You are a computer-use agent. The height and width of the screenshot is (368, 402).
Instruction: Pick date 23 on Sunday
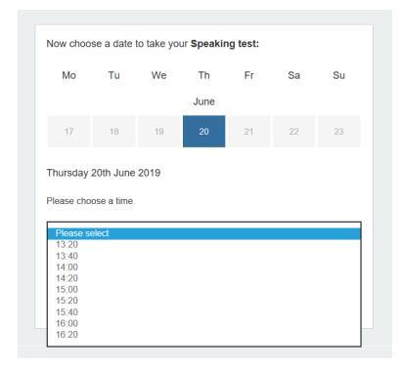[x=338, y=132]
